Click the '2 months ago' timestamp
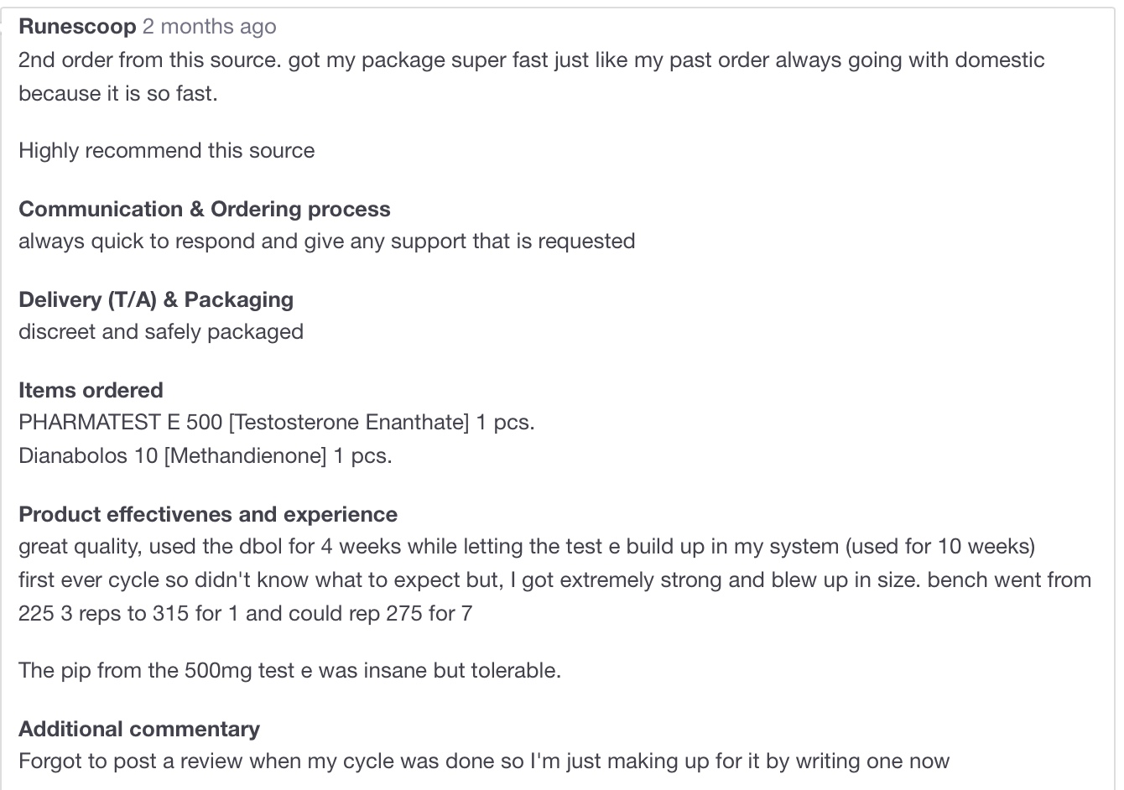This screenshot has height=790, width=1124. click(209, 27)
